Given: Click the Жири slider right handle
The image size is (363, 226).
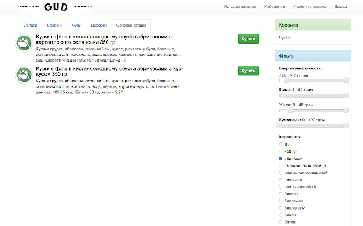Looking at the screenshot, I should 346,111.
